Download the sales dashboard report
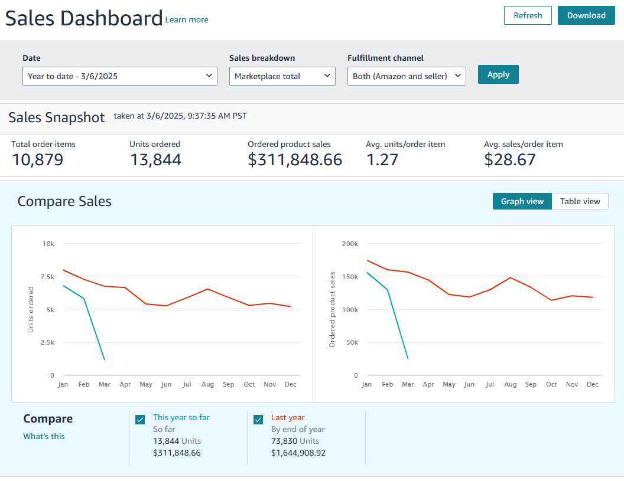The height and width of the screenshot is (481, 624). (x=586, y=15)
